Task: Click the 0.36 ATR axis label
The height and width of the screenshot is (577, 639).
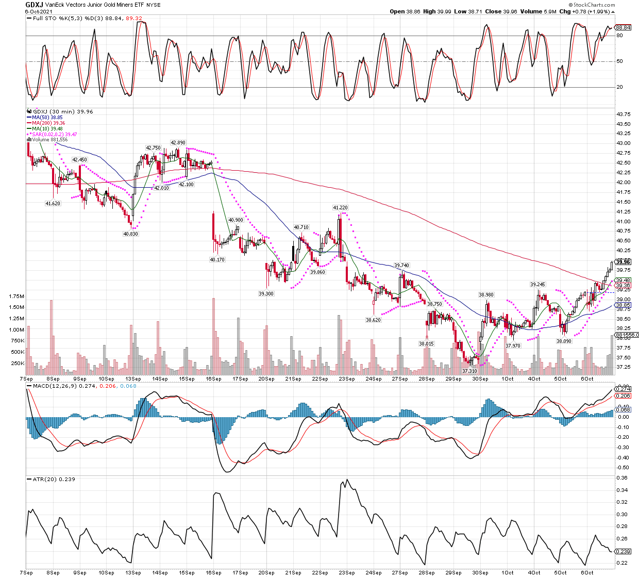Action: (x=623, y=478)
